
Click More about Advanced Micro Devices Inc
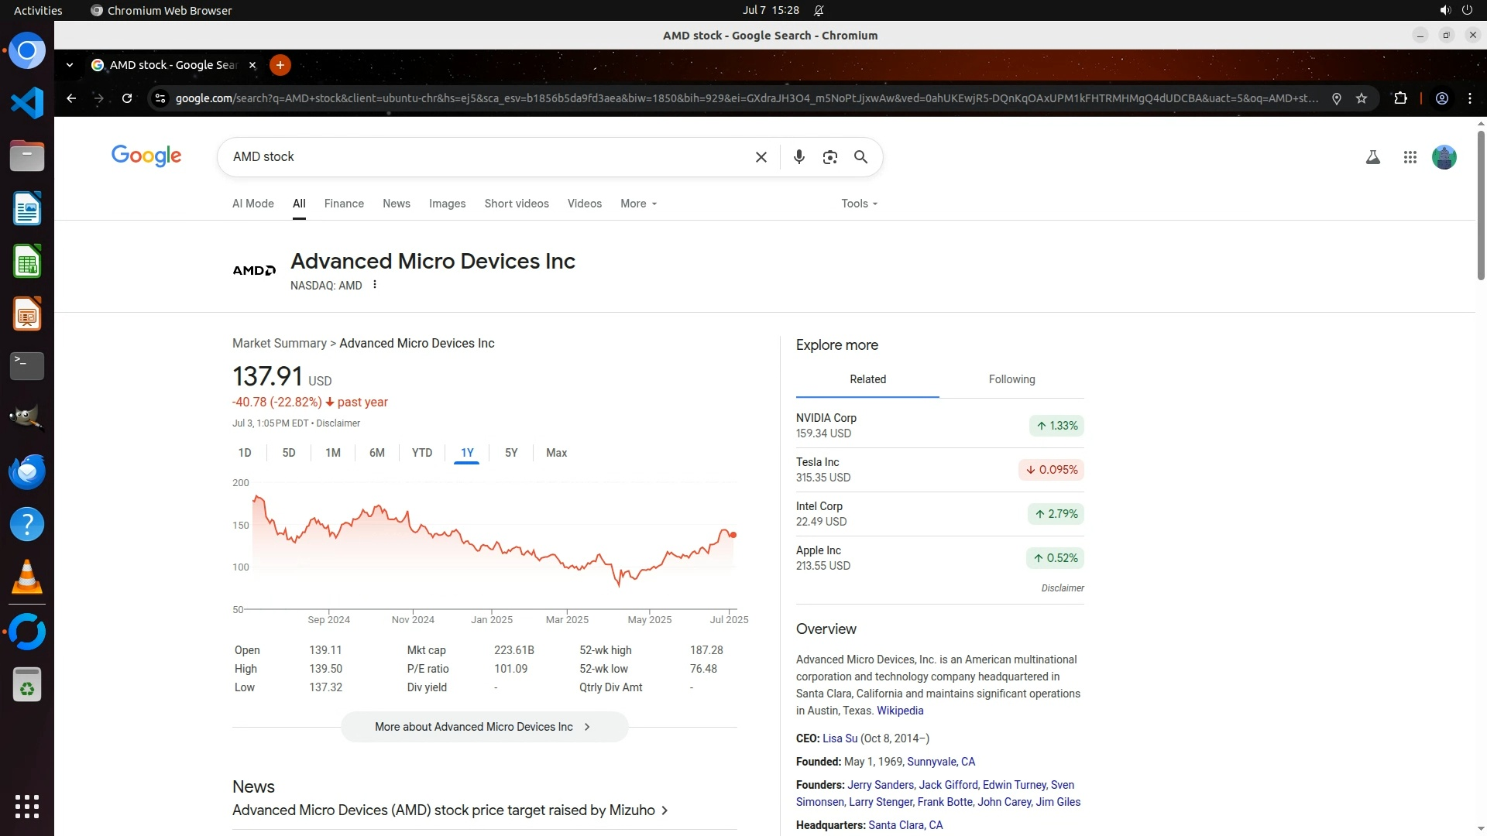484,727
